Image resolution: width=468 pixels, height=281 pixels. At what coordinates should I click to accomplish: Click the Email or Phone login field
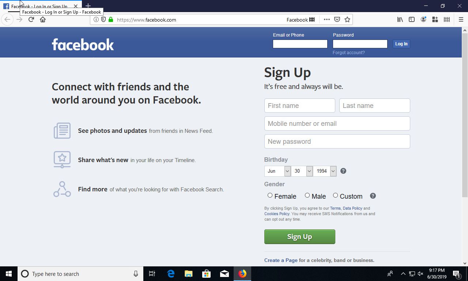click(x=300, y=44)
